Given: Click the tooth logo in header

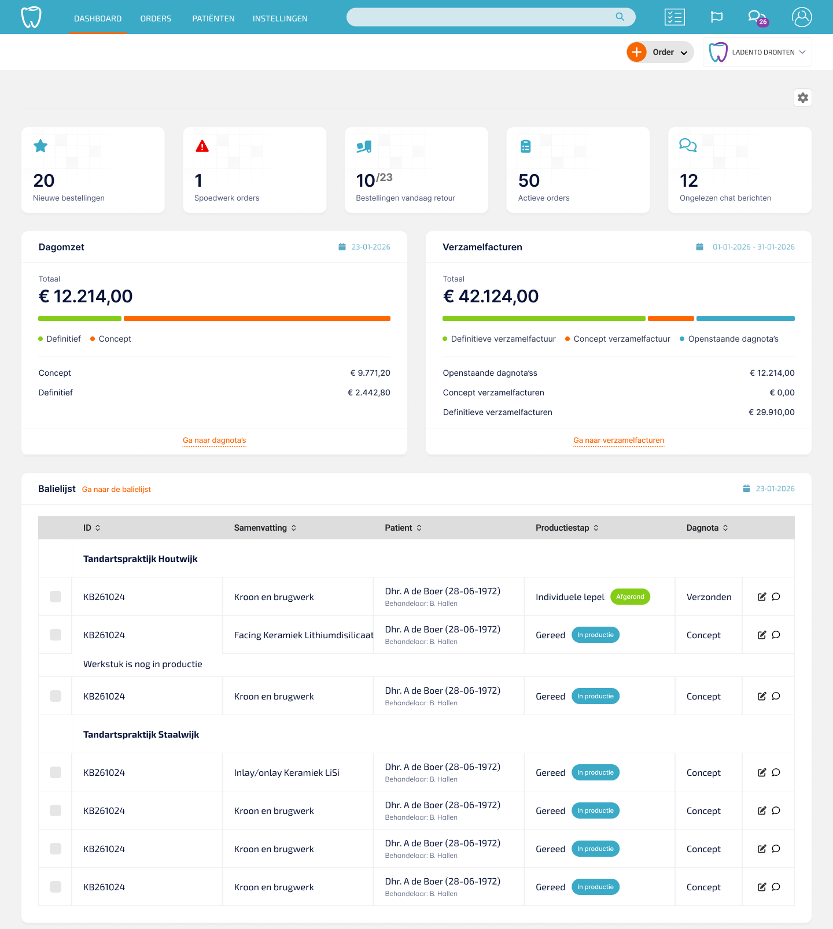Looking at the screenshot, I should [31, 17].
